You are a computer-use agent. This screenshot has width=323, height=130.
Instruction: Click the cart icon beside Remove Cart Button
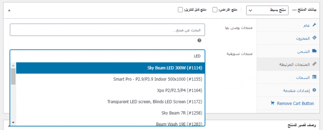(x=273, y=103)
